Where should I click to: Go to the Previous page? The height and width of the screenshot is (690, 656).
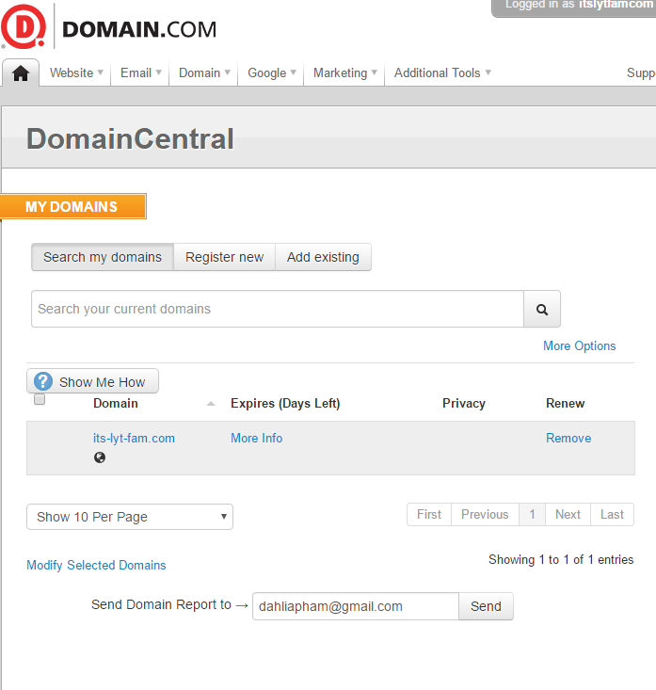pos(485,514)
